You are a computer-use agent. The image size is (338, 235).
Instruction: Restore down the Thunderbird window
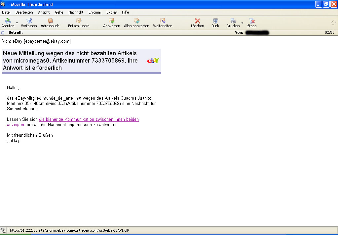[326, 4]
